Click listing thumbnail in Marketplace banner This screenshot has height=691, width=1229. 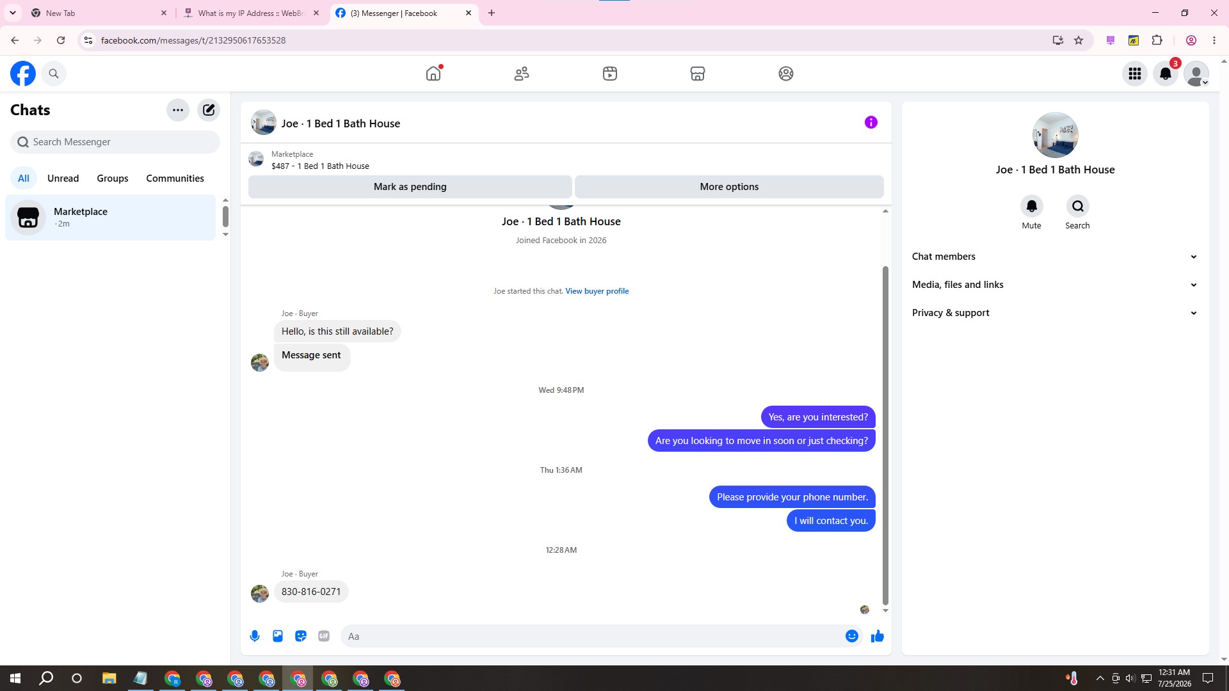(x=256, y=159)
